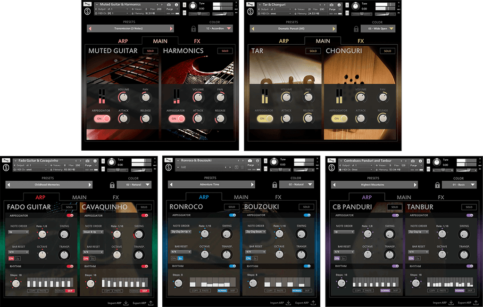
Task: Click Import ARP icon in Ronroco & Bouzouki window
Action: (x=289, y=303)
